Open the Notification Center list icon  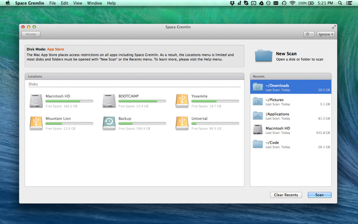[x=349, y=3]
